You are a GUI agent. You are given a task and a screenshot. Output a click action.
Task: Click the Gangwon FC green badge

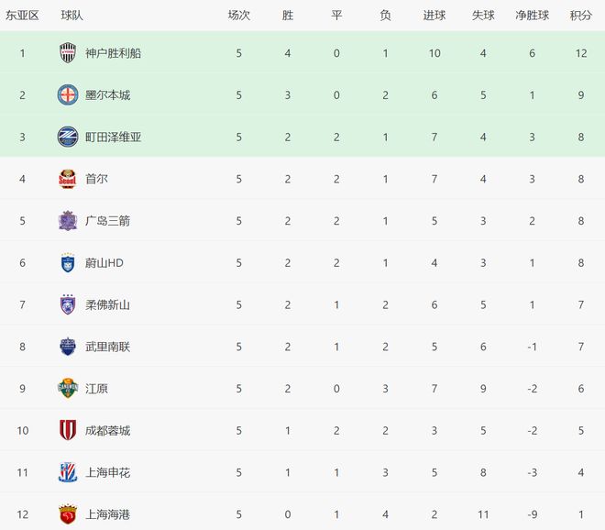(x=69, y=388)
